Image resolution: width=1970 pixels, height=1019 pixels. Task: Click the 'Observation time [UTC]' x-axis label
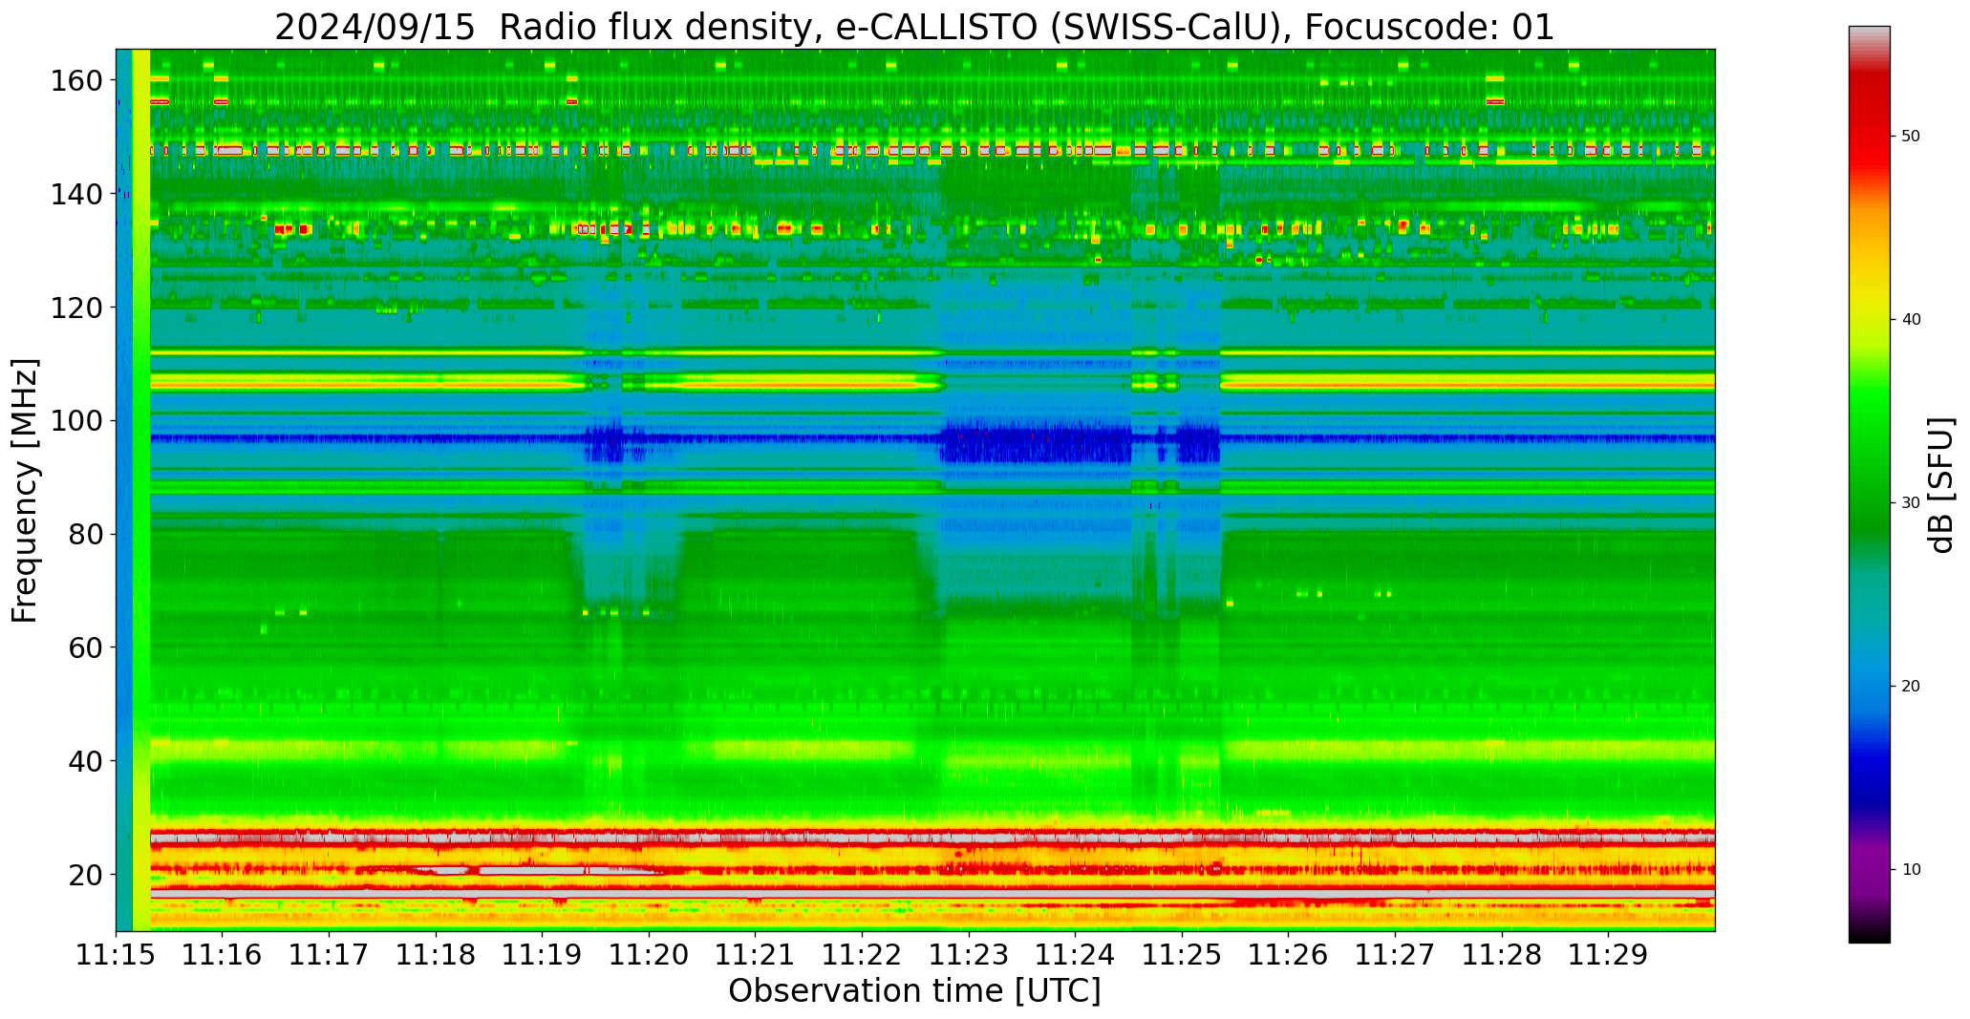[x=914, y=990]
